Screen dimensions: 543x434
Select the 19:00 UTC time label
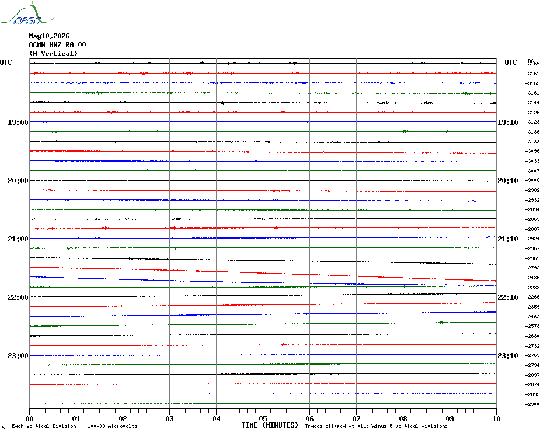[x=18, y=122]
